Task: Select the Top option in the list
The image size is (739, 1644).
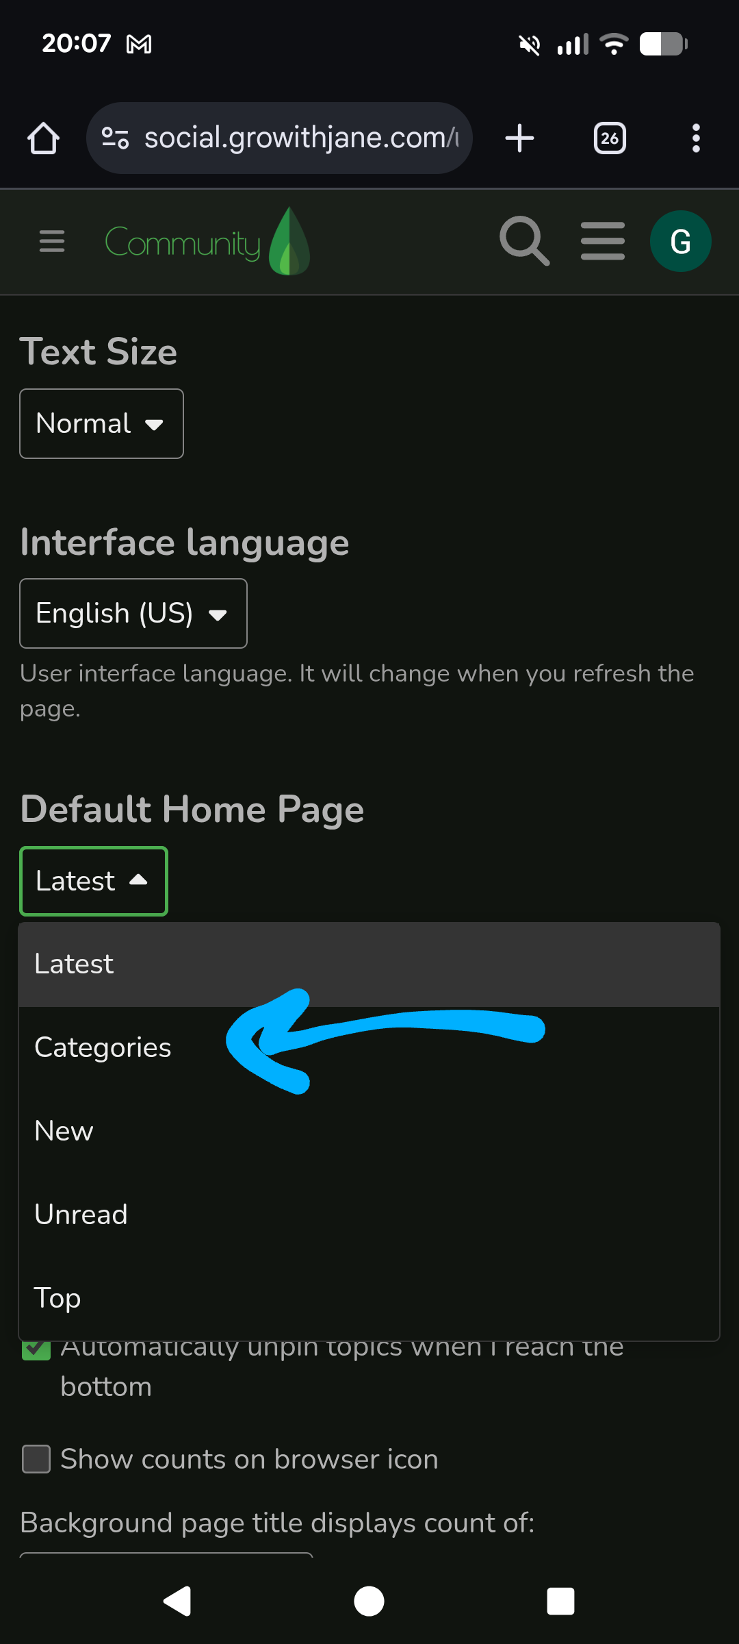Action: (x=58, y=1298)
